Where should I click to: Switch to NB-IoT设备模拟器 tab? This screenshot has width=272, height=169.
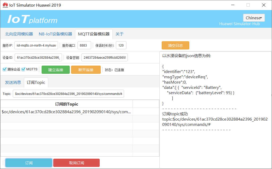click(55, 34)
